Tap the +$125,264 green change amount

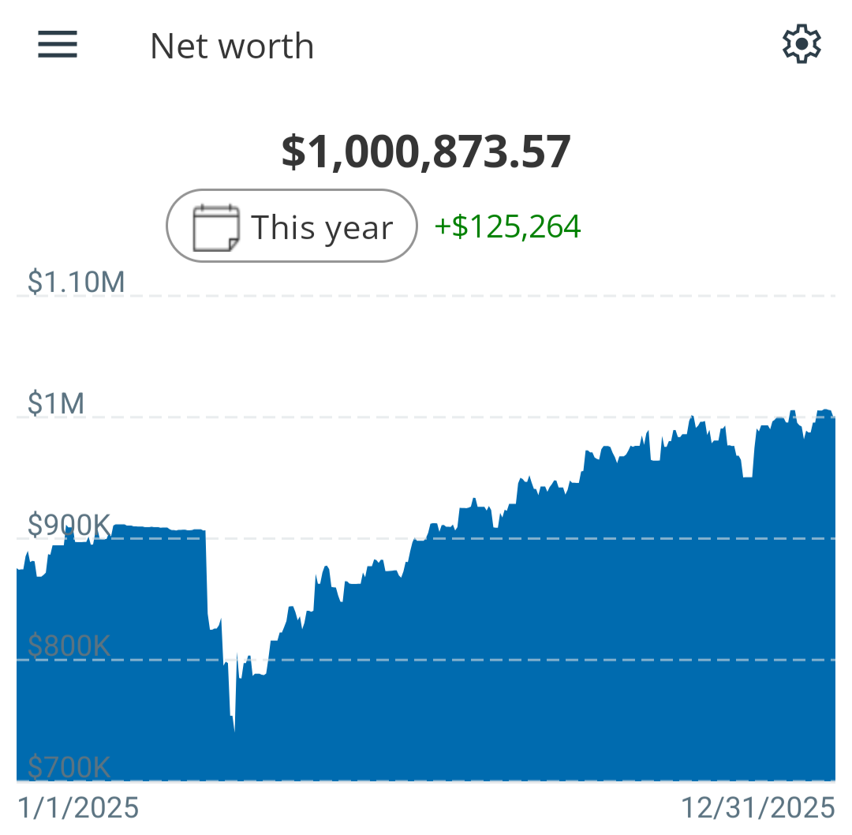point(508,227)
